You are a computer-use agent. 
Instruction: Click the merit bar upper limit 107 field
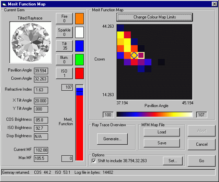[67, 87]
